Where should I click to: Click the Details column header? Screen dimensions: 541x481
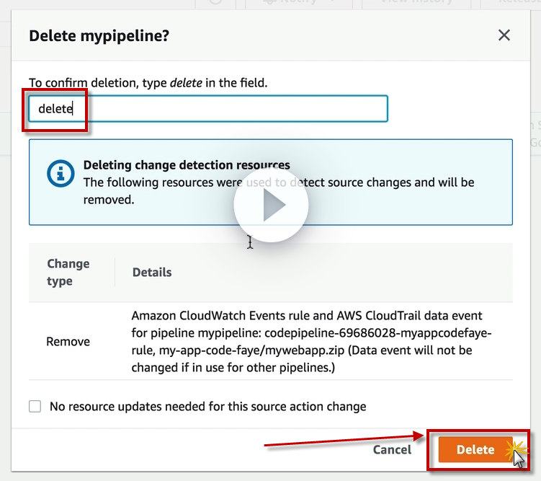(x=152, y=272)
